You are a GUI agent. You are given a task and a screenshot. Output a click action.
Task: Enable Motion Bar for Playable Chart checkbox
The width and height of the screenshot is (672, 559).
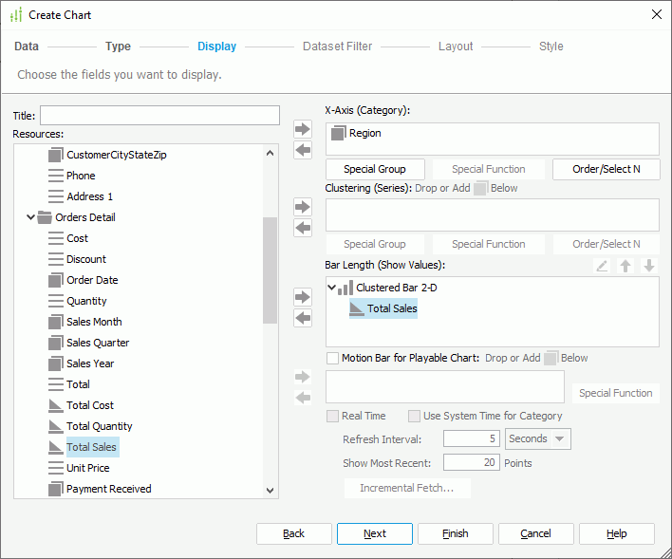point(332,359)
